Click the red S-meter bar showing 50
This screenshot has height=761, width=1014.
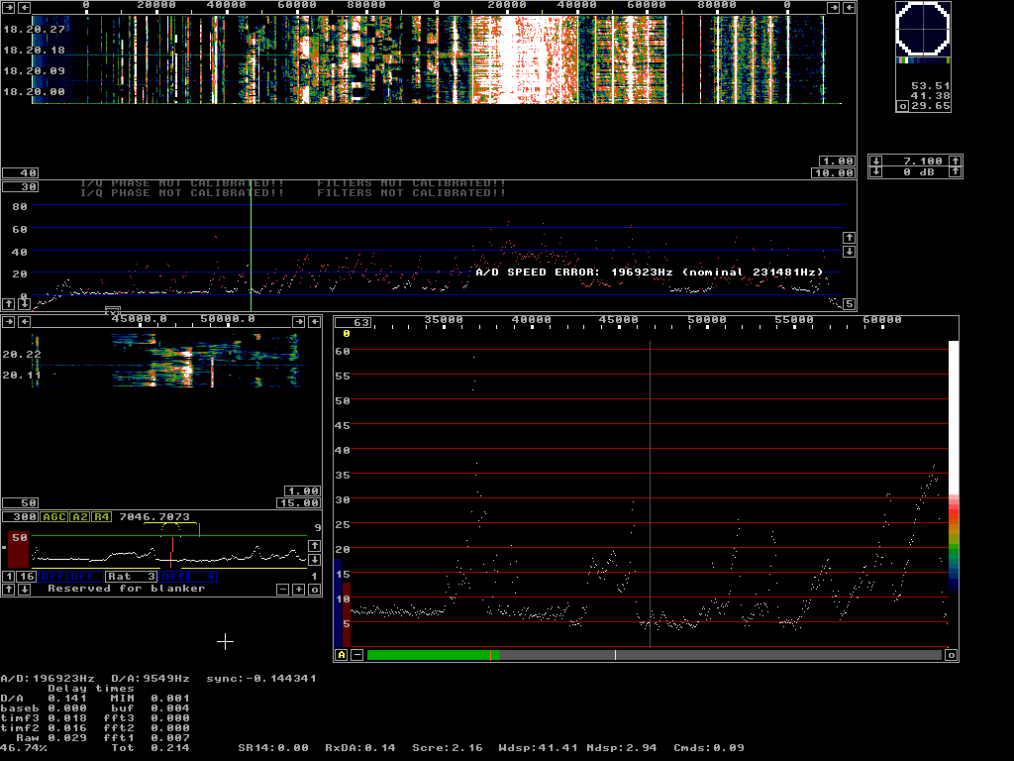pos(18,550)
